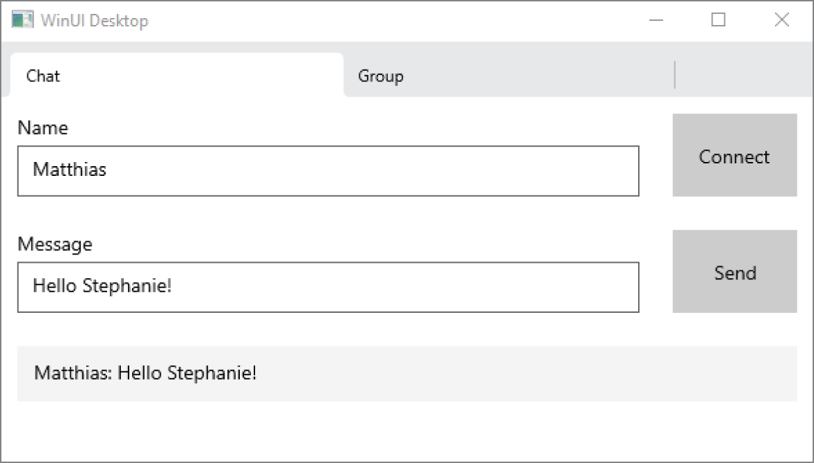Select the Chat tab
Viewport: 814px width, 463px height.
42,76
